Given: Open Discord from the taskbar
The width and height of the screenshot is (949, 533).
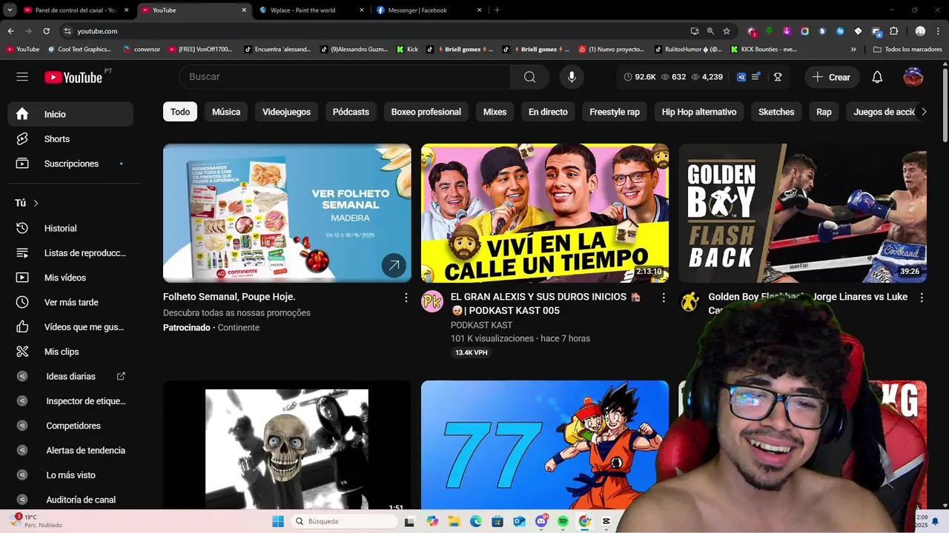Looking at the screenshot, I should pyautogui.click(x=541, y=521).
